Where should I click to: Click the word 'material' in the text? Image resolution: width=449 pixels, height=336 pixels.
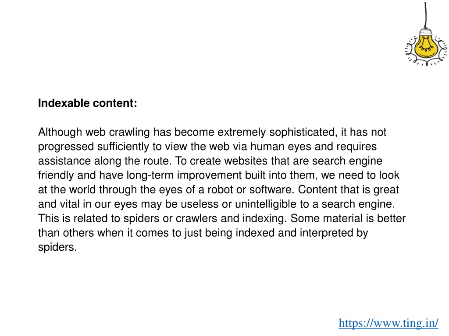343,219
